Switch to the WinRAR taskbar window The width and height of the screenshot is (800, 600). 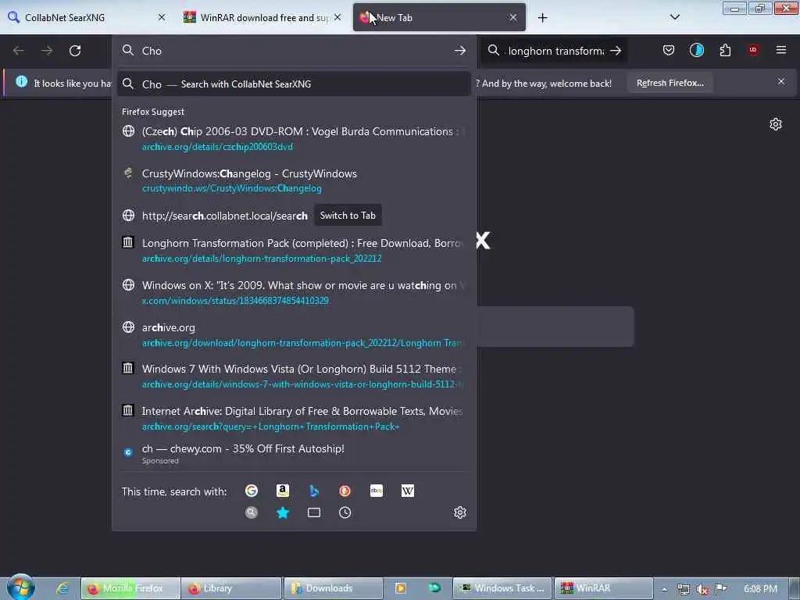pyautogui.click(x=604, y=588)
